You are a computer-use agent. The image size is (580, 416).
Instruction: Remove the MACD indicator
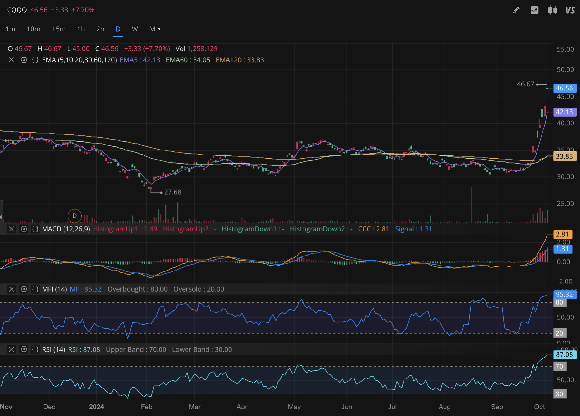pyautogui.click(x=12, y=229)
